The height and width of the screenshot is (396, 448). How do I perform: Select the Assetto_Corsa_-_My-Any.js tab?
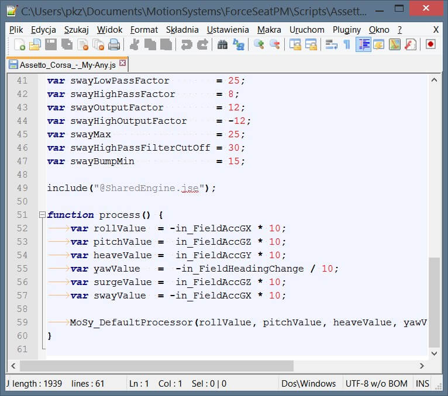tap(67, 65)
